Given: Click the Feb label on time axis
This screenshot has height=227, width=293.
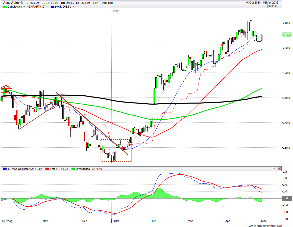Looking at the screenshot, I should coord(154,221).
